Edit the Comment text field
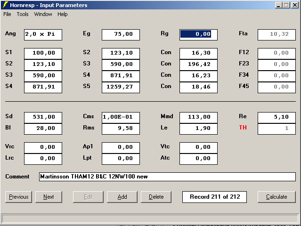This screenshot has height=226, width=301. (167, 177)
